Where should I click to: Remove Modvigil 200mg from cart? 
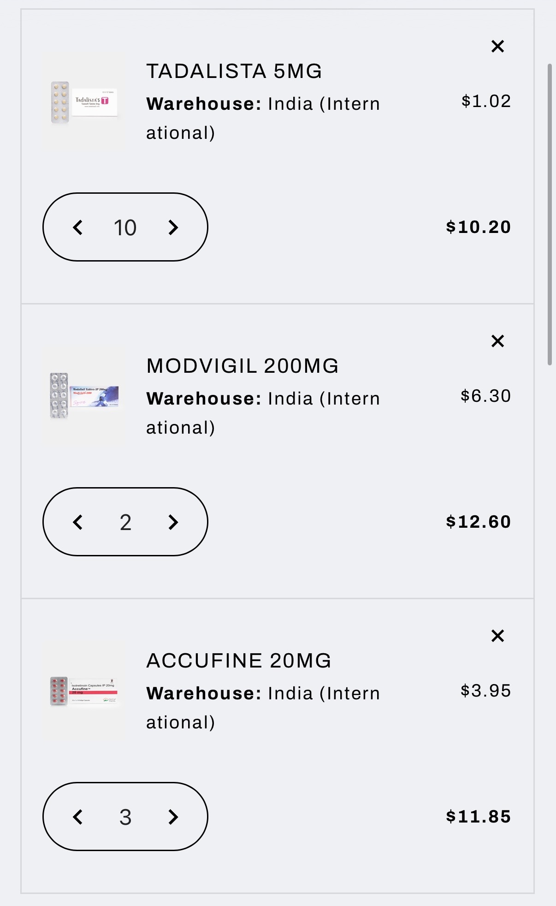tap(497, 341)
